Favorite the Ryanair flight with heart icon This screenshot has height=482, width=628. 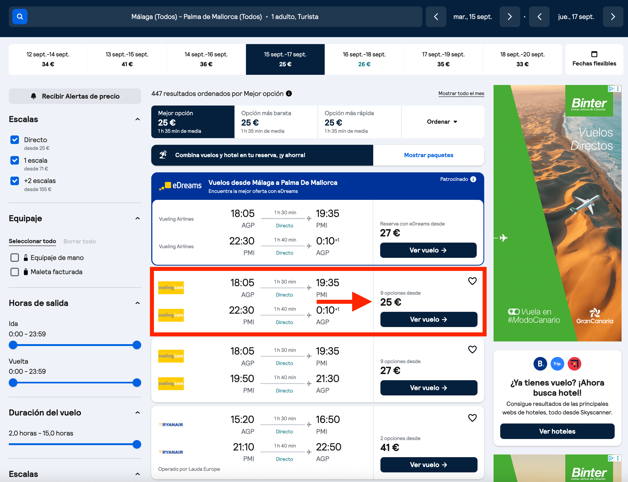point(472,418)
